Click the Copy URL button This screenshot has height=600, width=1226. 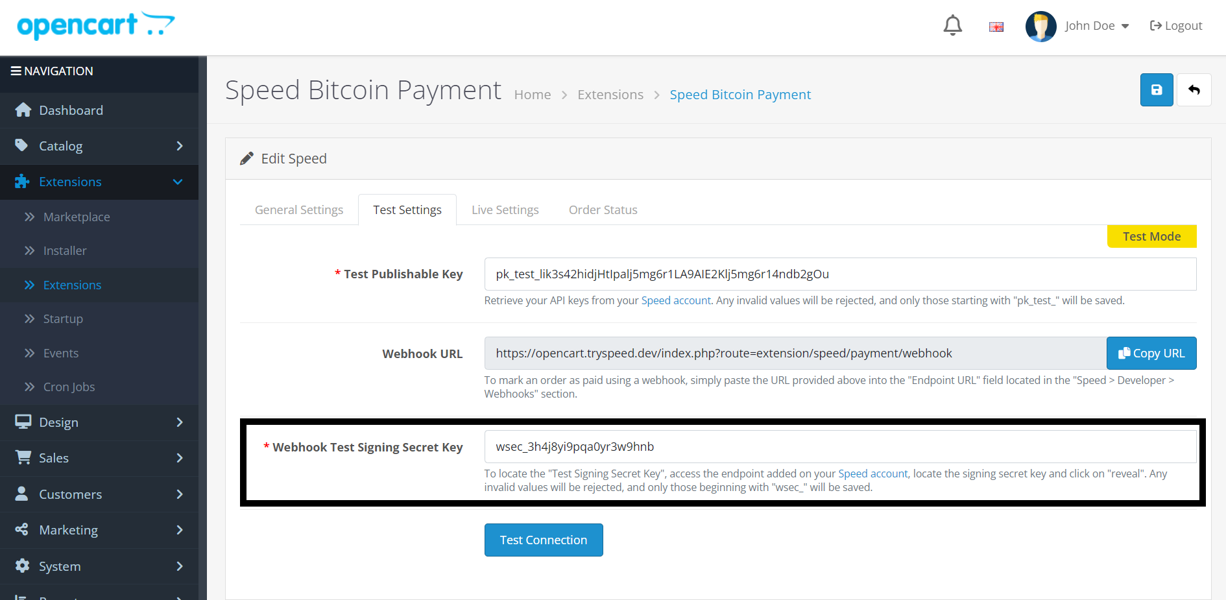(1151, 353)
